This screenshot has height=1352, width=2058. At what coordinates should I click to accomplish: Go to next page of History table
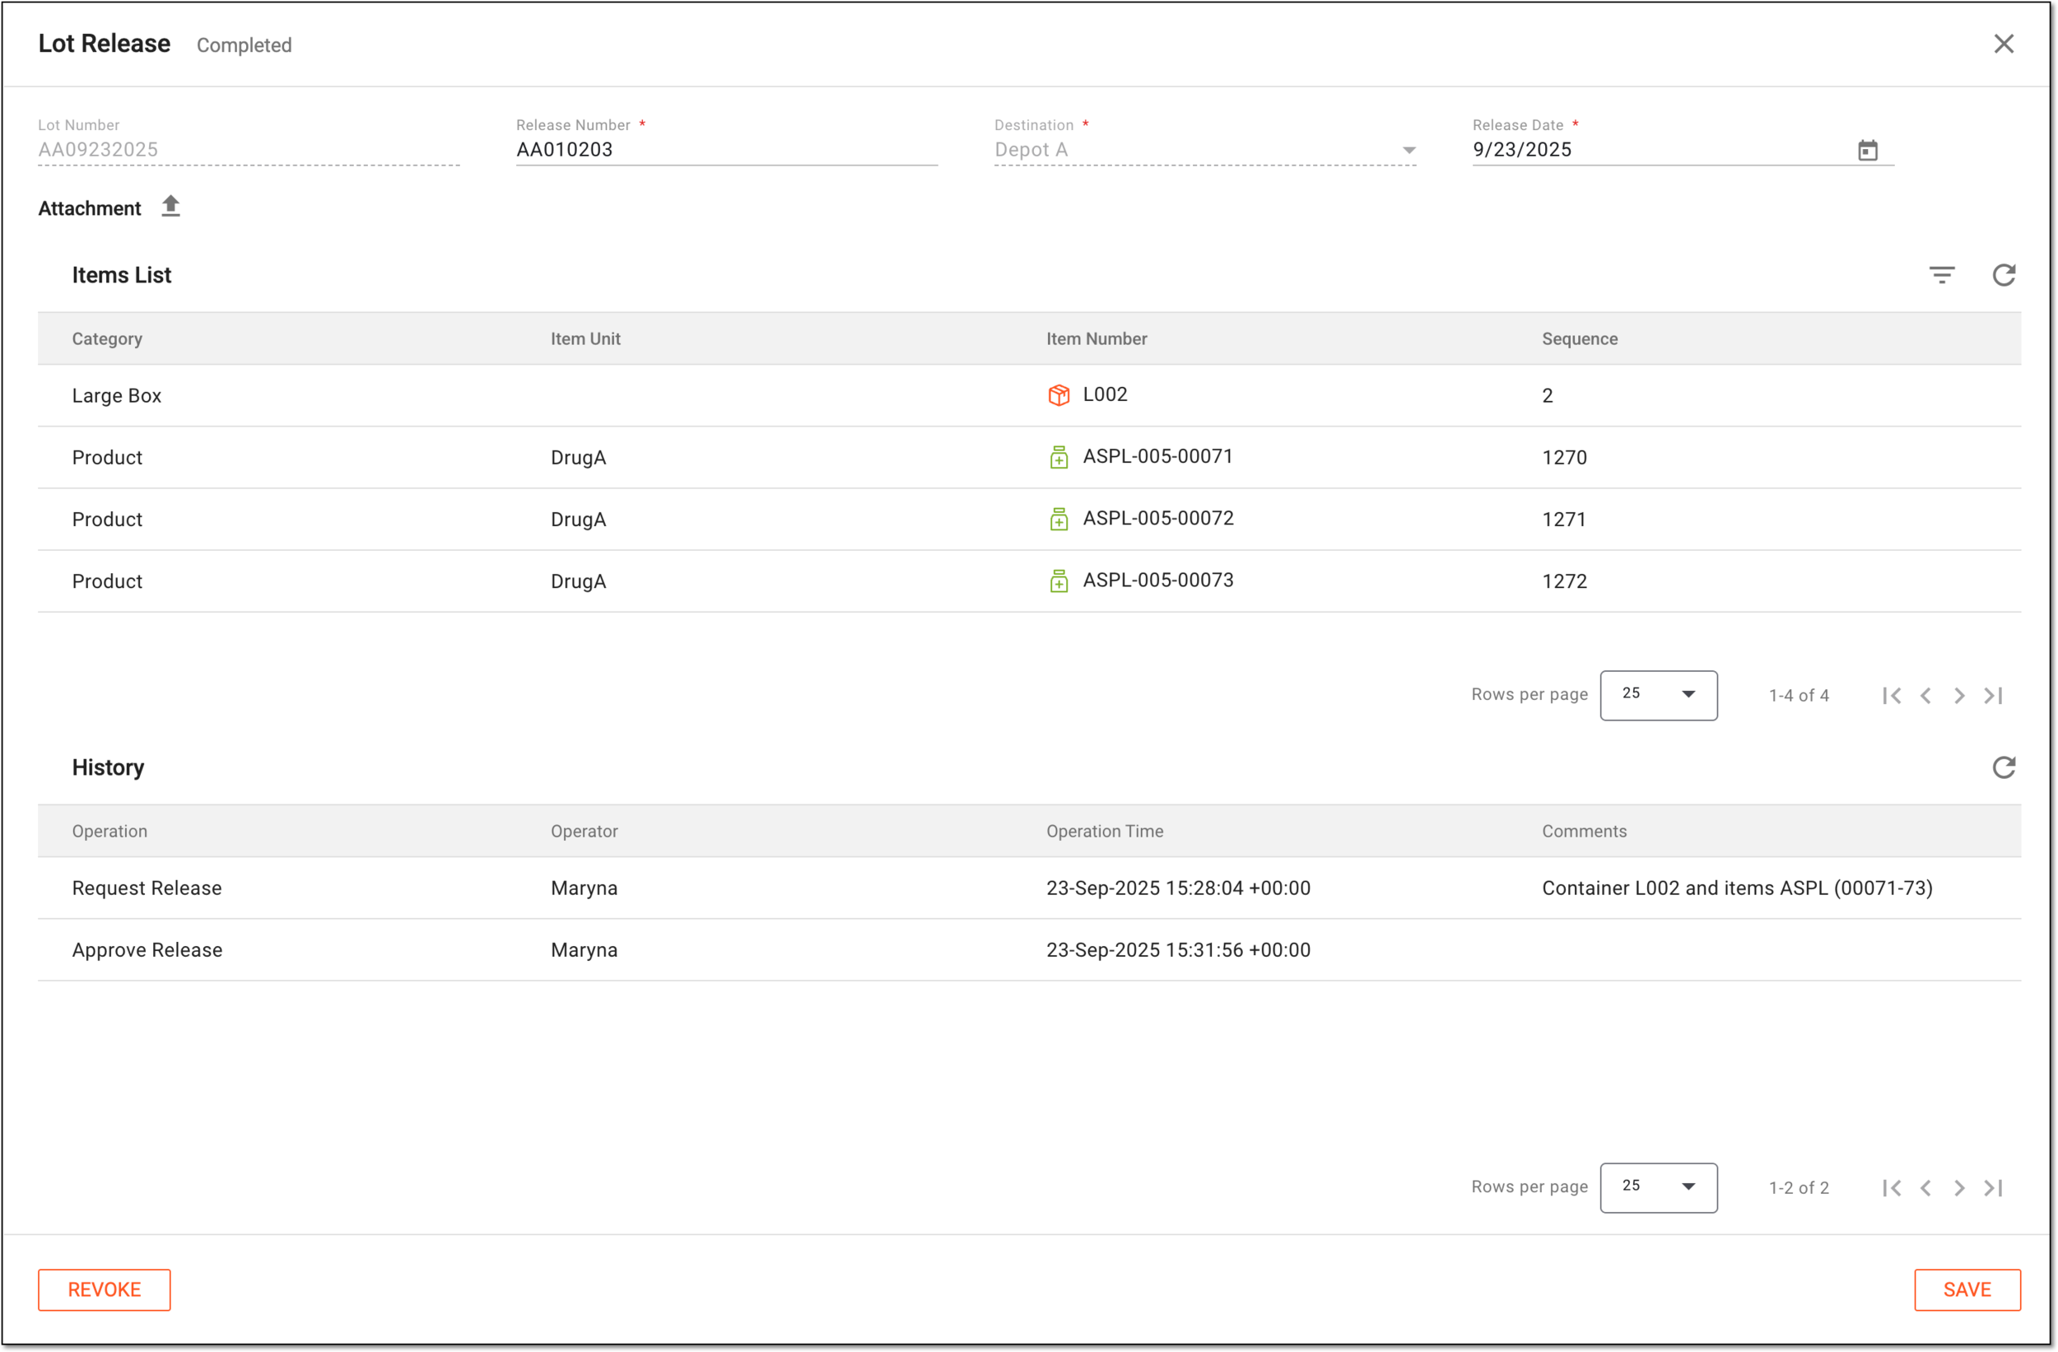click(1958, 1187)
